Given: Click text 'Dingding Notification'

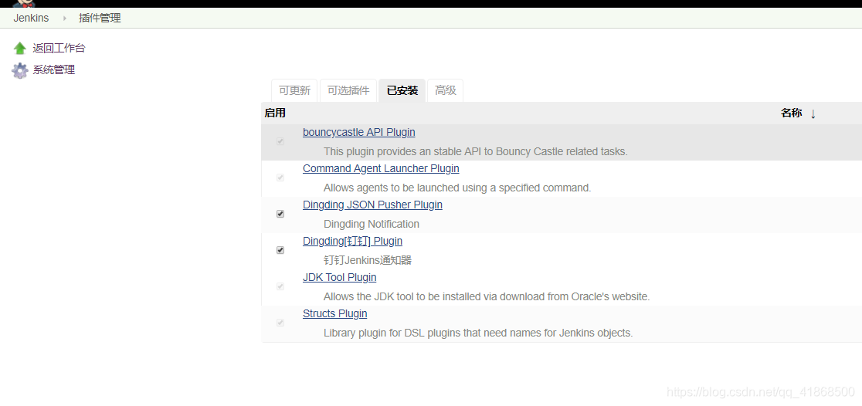Looking at the screenshot, I should point(372,224).
